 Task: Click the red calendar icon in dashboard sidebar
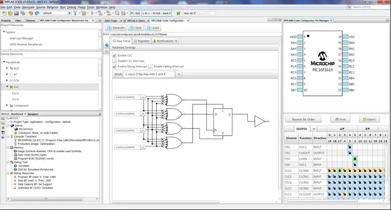coord(3,133)
